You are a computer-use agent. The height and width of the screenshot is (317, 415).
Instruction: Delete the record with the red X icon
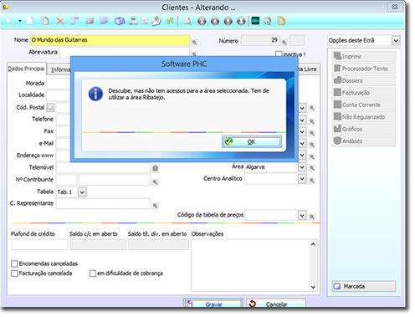tap(60, 21)
